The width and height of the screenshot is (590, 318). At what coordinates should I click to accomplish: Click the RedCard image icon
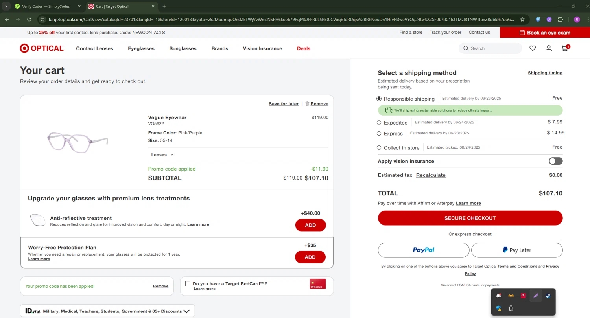coord(318,284)
